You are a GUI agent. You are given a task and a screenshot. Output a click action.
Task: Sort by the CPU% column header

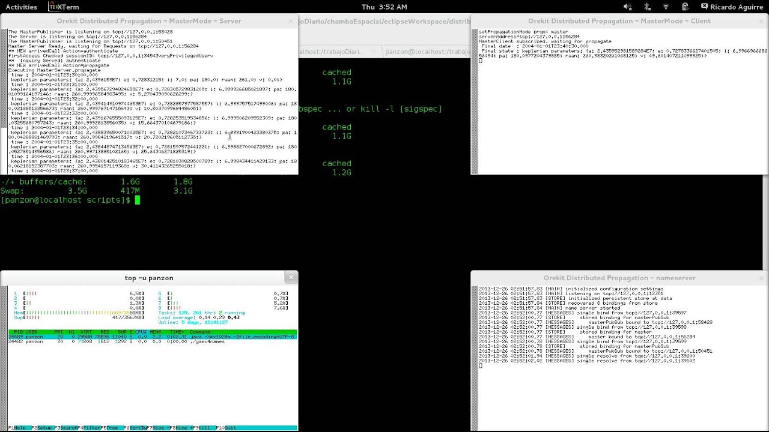(141, 332)
